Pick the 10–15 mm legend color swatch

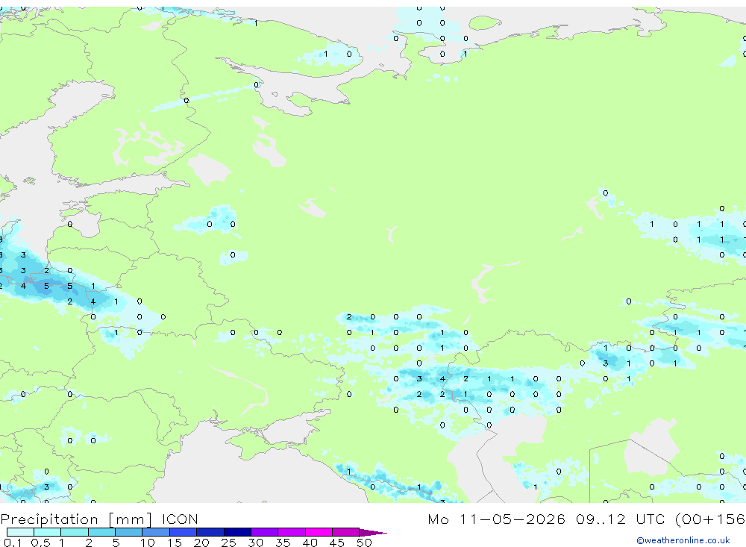(x=156, y=532)
